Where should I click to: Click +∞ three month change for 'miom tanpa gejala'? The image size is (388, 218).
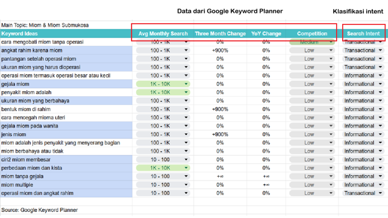pyautogui.click(x=220, y=176)
